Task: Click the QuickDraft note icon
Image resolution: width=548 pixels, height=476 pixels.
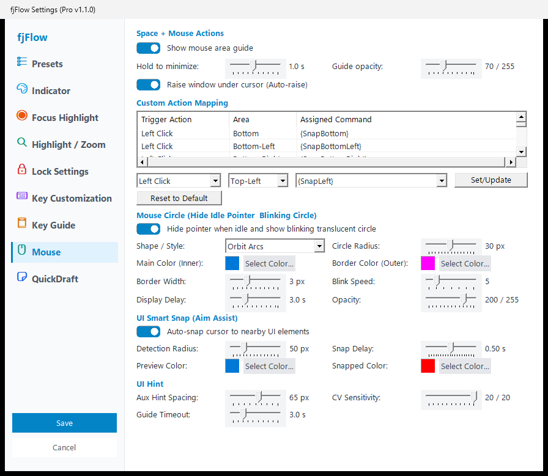Action: 21,277
